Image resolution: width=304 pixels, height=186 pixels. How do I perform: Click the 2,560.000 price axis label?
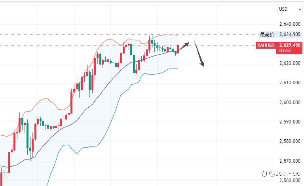pos(290,180)
